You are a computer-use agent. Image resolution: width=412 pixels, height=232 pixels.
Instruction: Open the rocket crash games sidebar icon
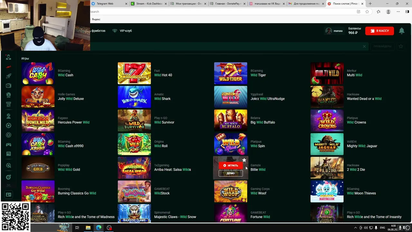[9, 76]
